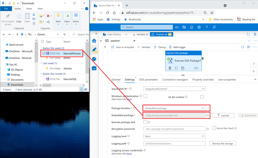
Task: Collapse Last week group
Action: (41, 63)
